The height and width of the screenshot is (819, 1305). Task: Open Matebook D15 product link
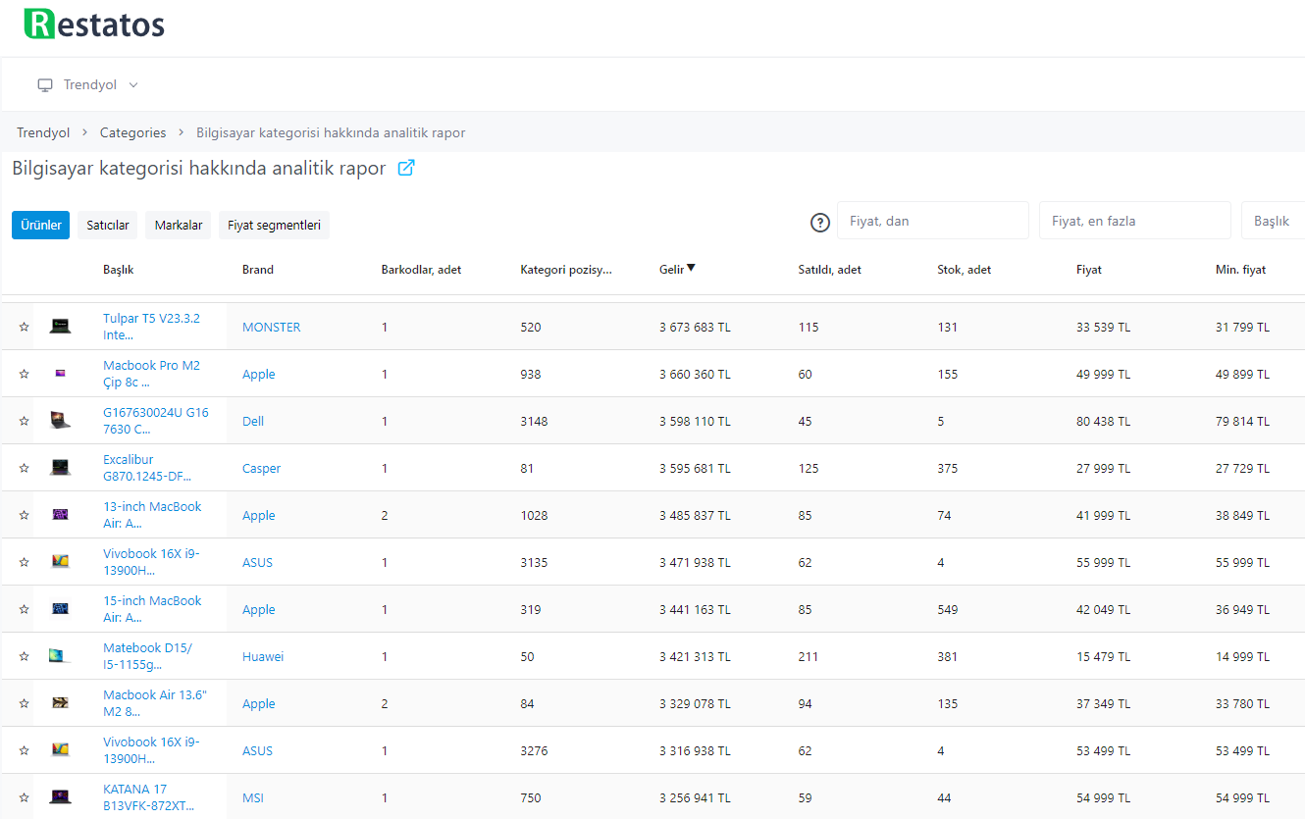click(x=147, y=656)
